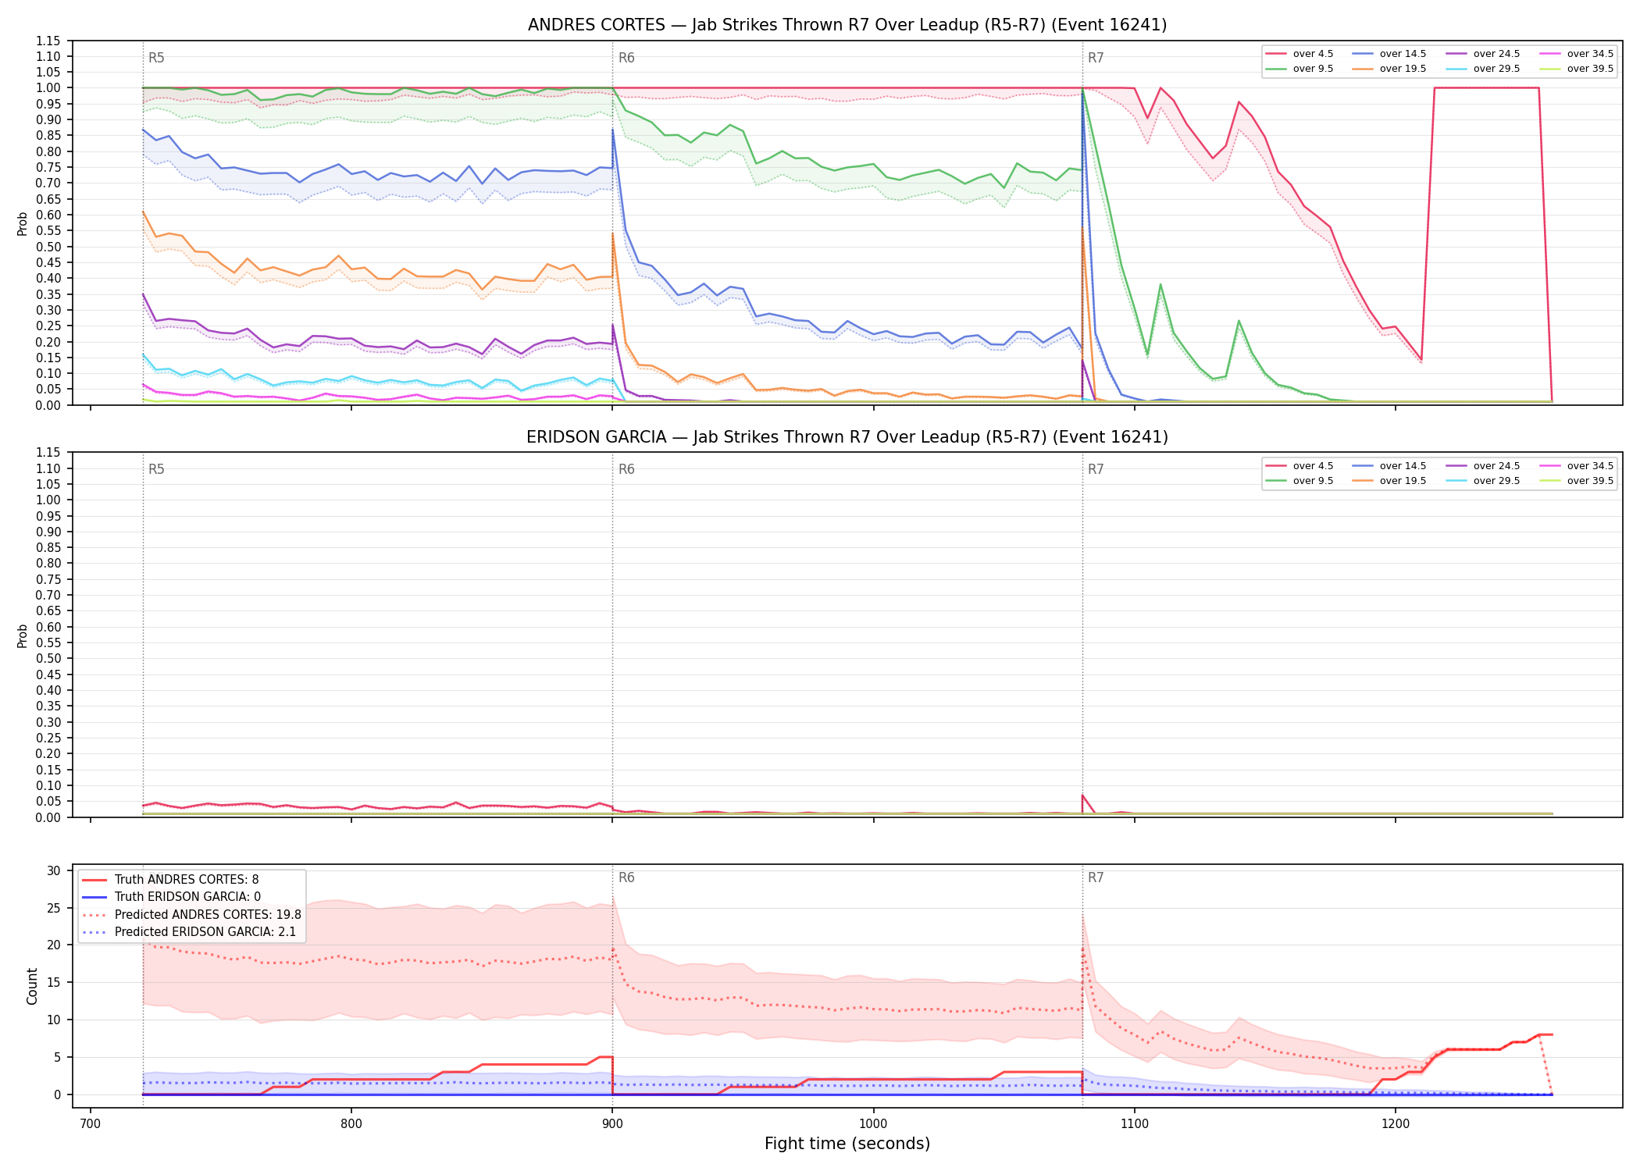Click the 15 tick on the Count axis
This screenshot has height=1171, width=1640.
[54, 983]
